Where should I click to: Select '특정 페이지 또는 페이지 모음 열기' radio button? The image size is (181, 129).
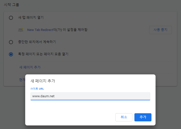tap(11, 54)
